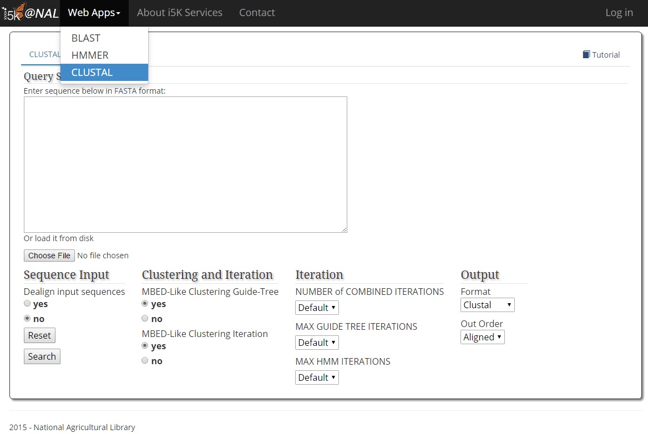Open the output Format dropdown

click(487, 305)
